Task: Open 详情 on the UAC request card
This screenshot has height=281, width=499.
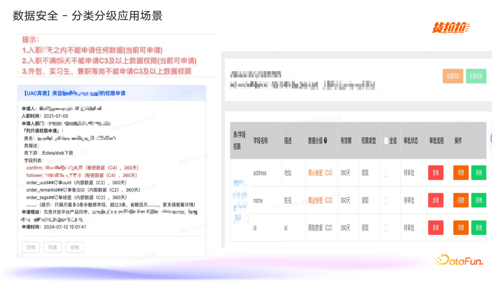Action: point(31,247)
